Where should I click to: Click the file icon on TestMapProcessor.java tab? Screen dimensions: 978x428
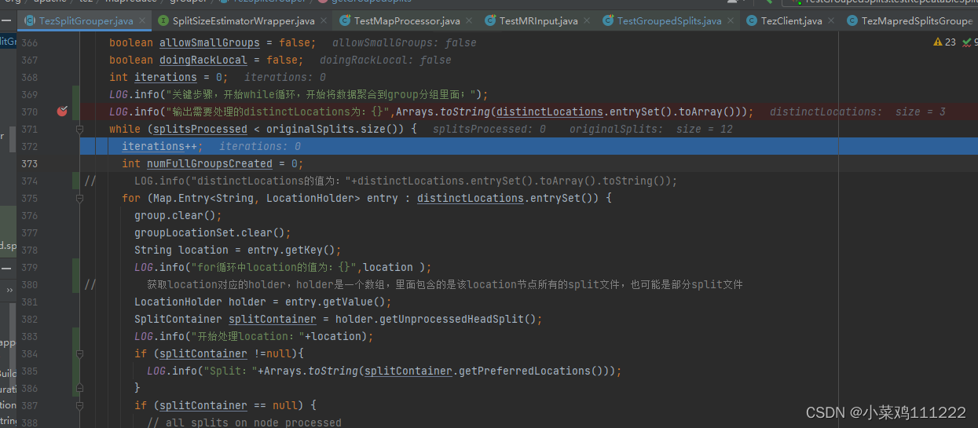[x=345, y=21]
